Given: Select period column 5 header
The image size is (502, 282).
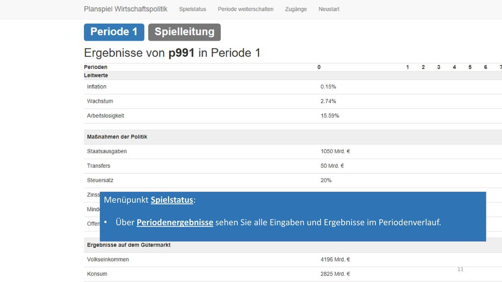Looking at the screenshot, I should 470,67.
